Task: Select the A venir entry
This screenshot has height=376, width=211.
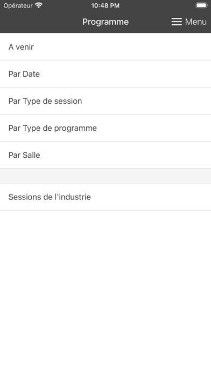Action: [105, 47]
